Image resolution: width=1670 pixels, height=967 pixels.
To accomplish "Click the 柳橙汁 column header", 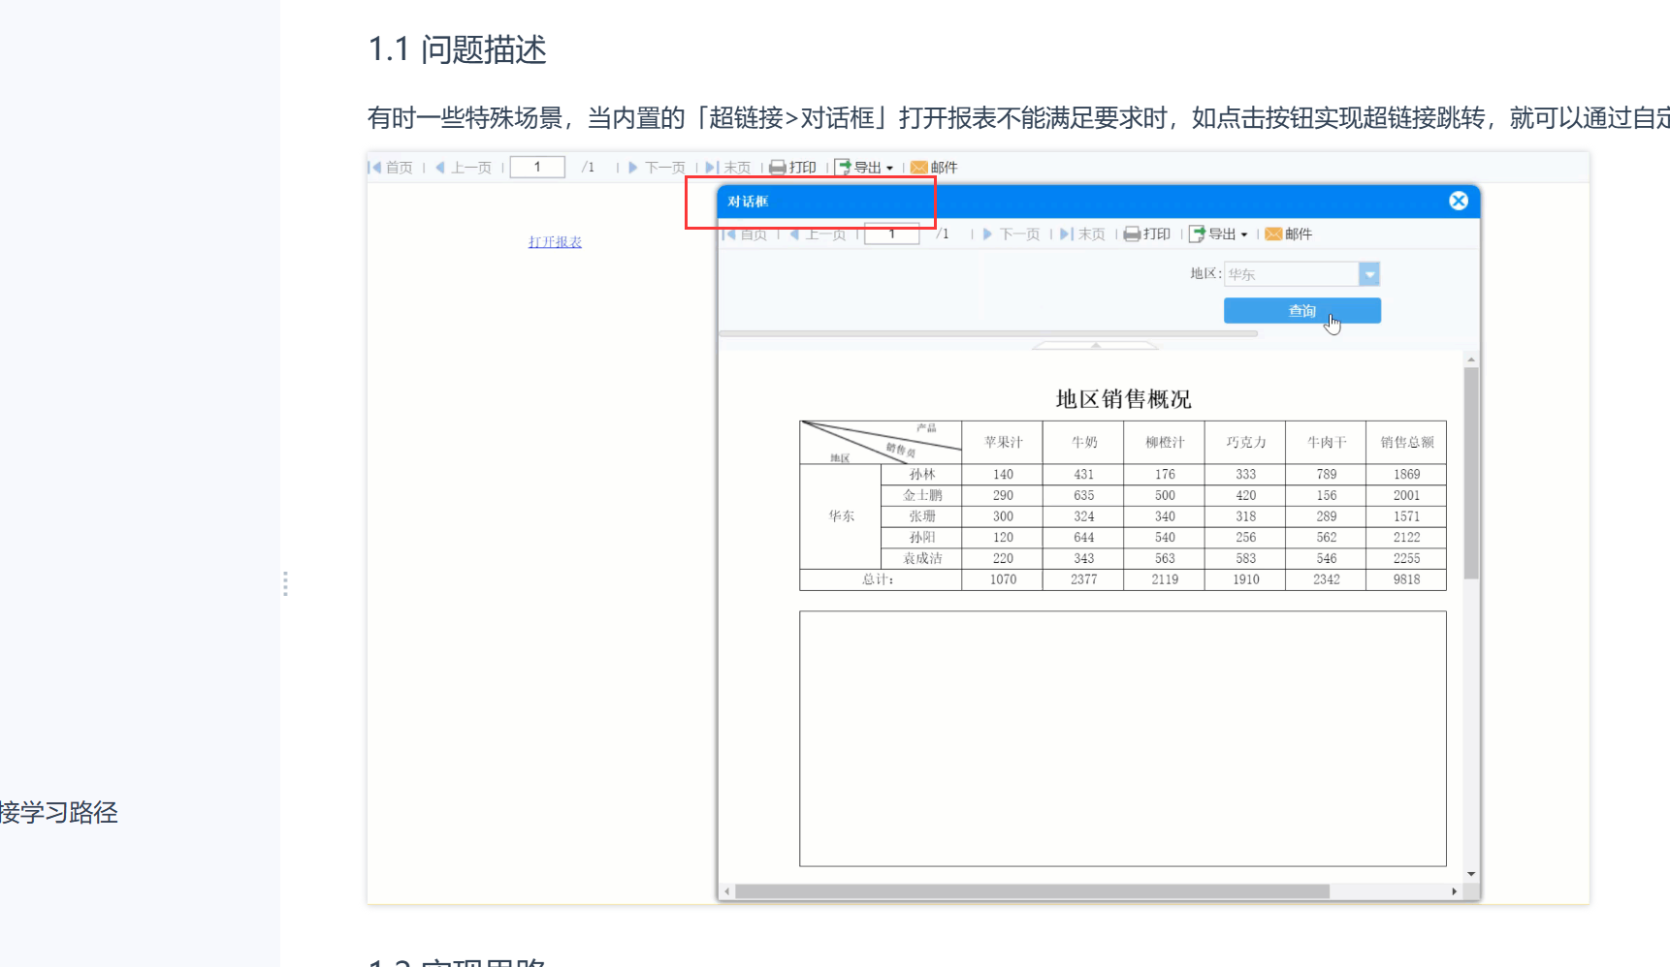I will coord(1165,443).
